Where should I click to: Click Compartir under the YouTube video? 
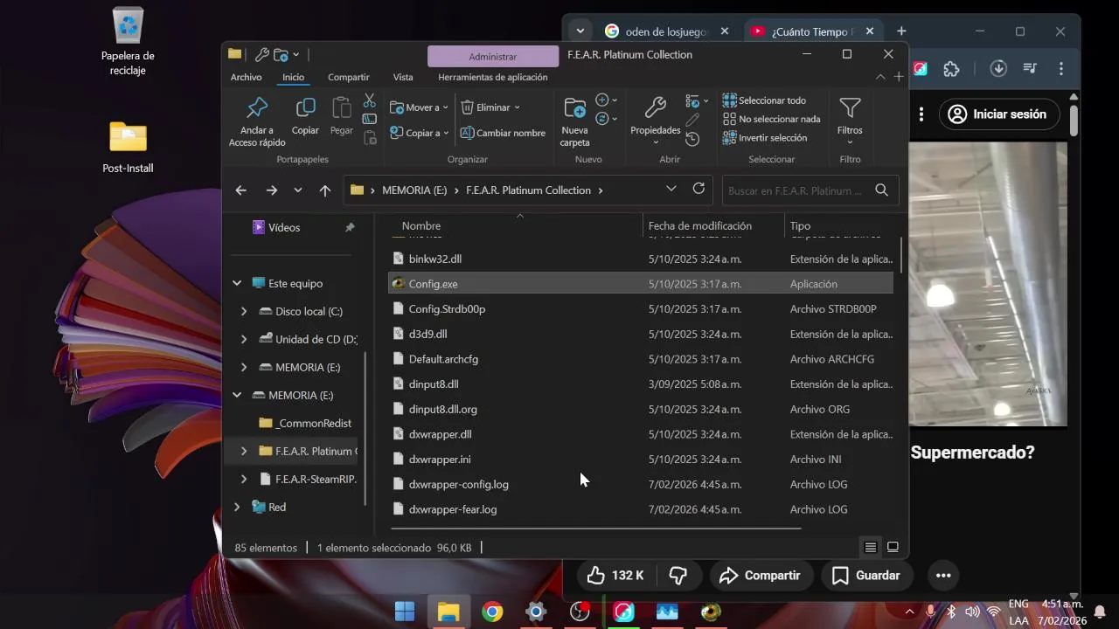(760, 575)
